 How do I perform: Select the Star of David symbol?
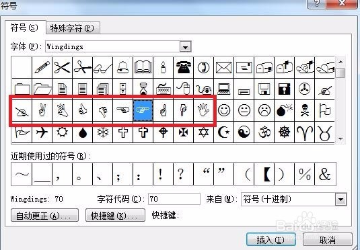pos(204,132)
